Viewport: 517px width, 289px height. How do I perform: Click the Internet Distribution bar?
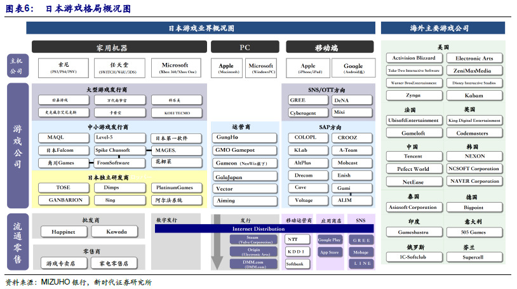click(x=264, y=229)
